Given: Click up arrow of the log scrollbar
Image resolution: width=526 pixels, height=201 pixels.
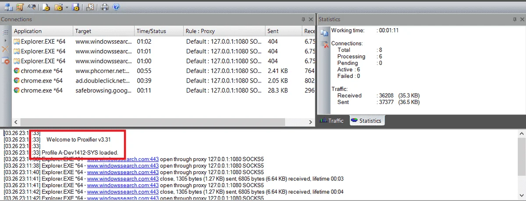Looking at the screenshot, I should click(521, 135).
